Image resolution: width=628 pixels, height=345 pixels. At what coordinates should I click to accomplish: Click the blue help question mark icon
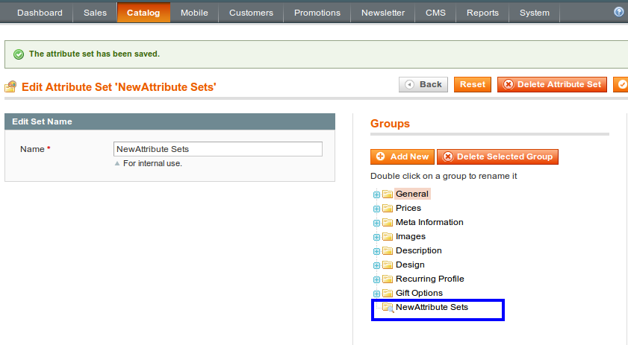coord(619,12)
